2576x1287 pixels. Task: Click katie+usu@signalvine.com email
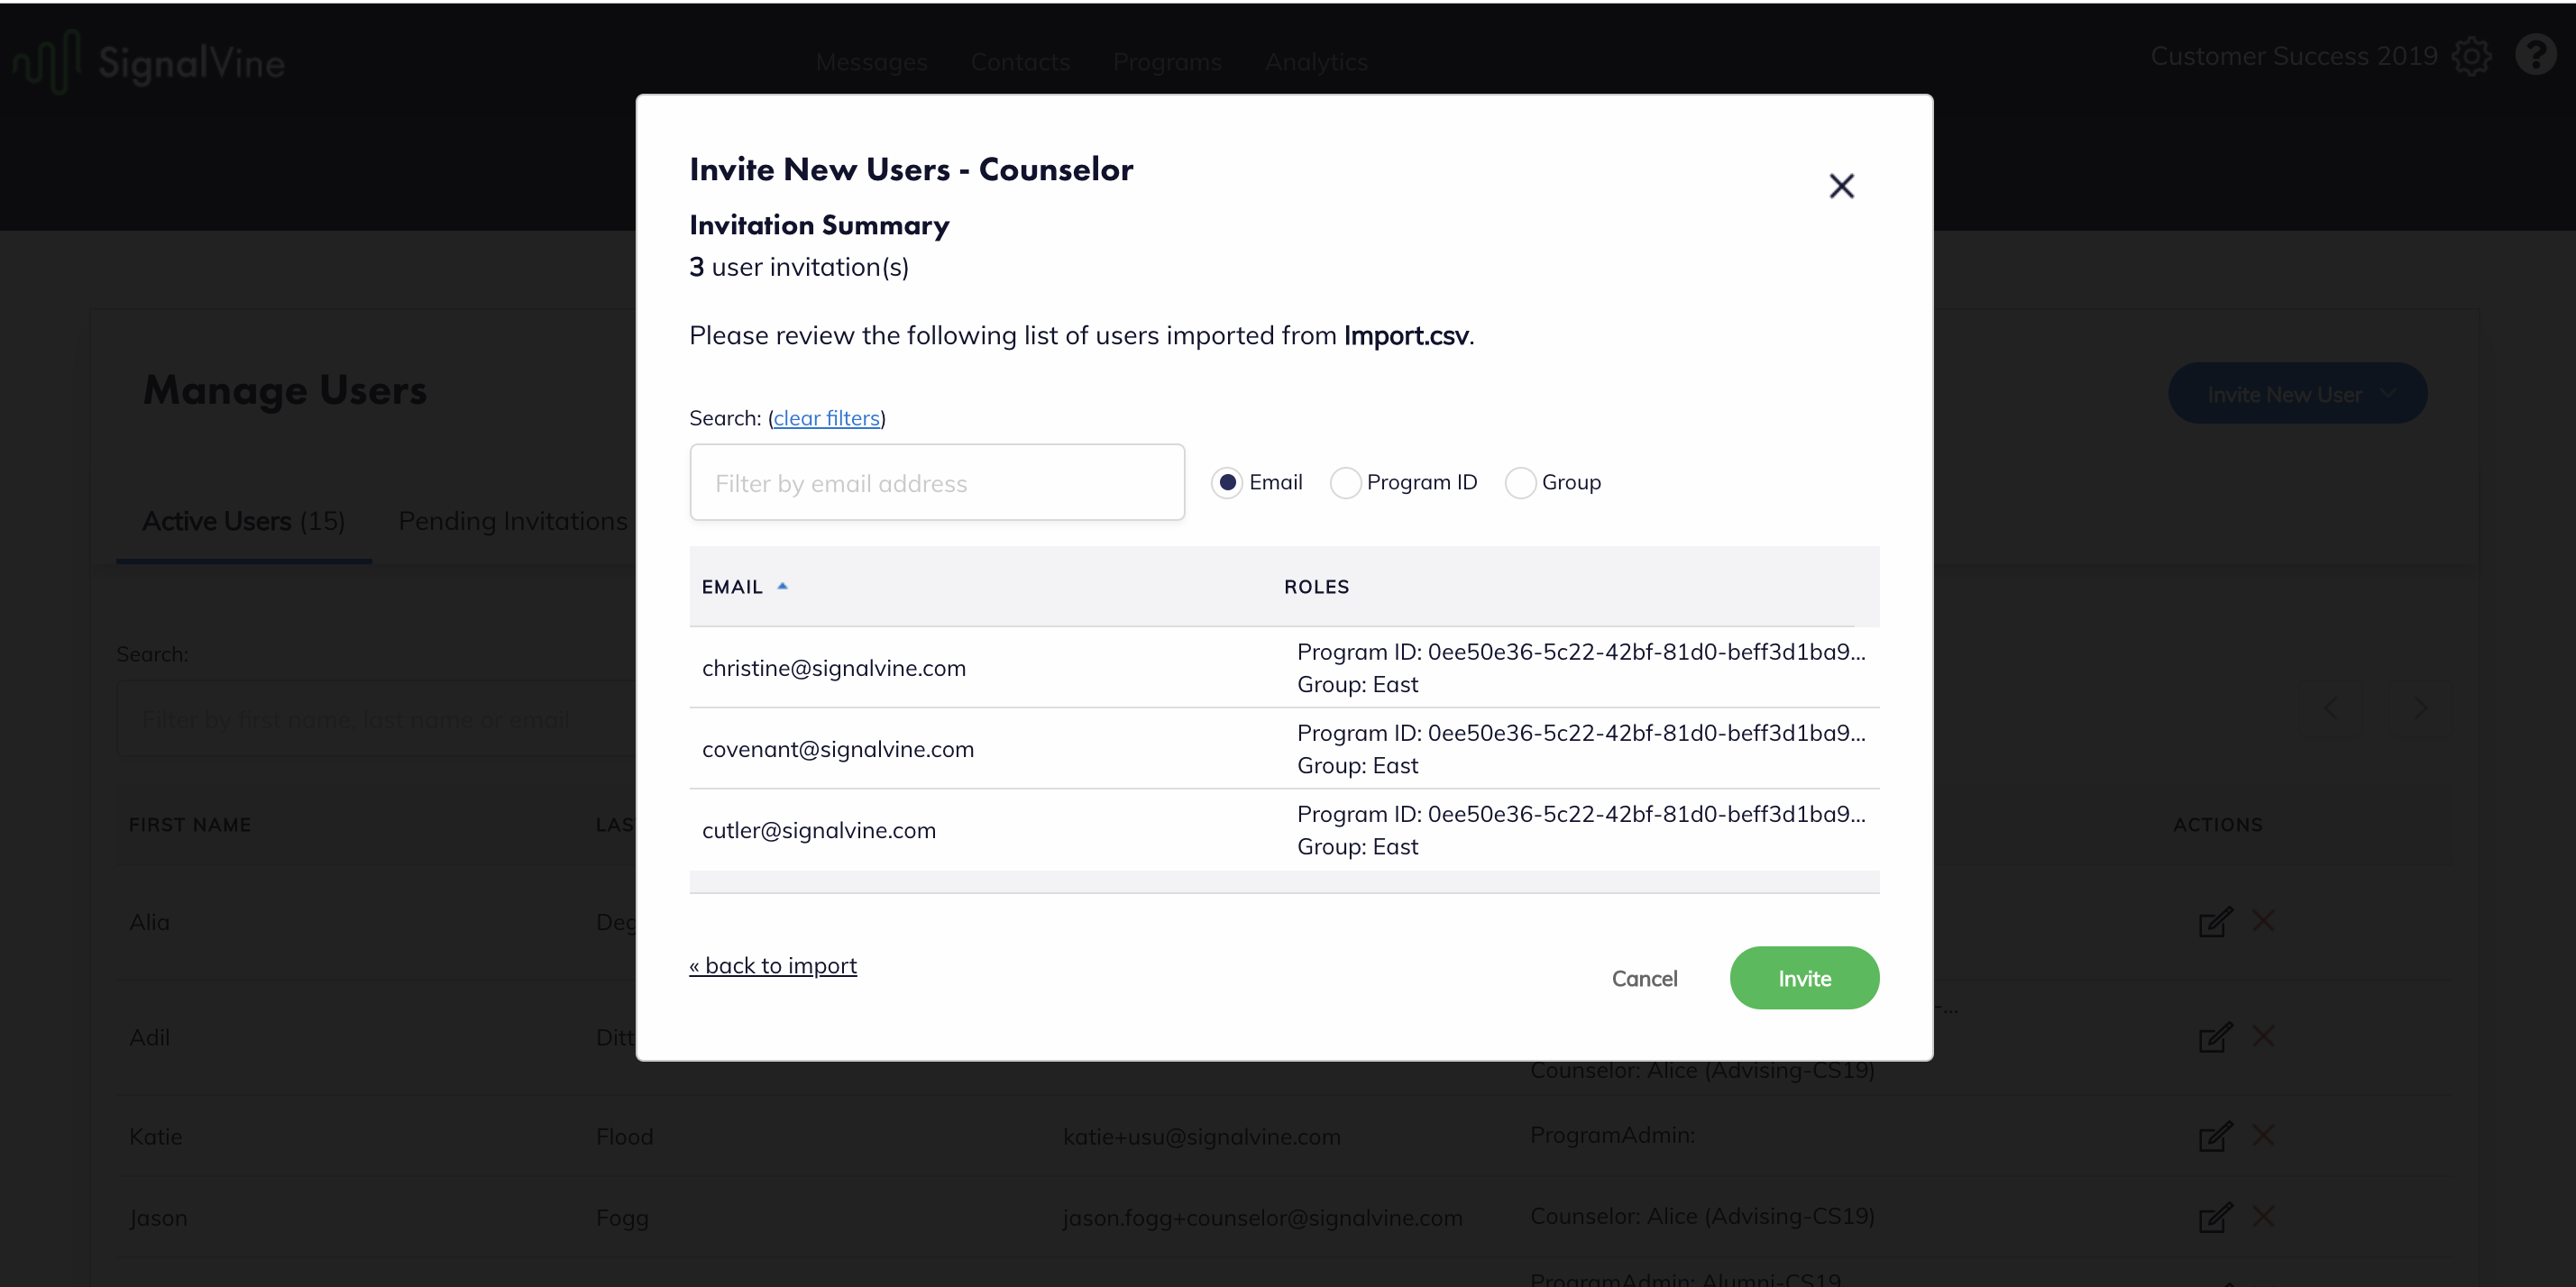pos(1201,1136)
